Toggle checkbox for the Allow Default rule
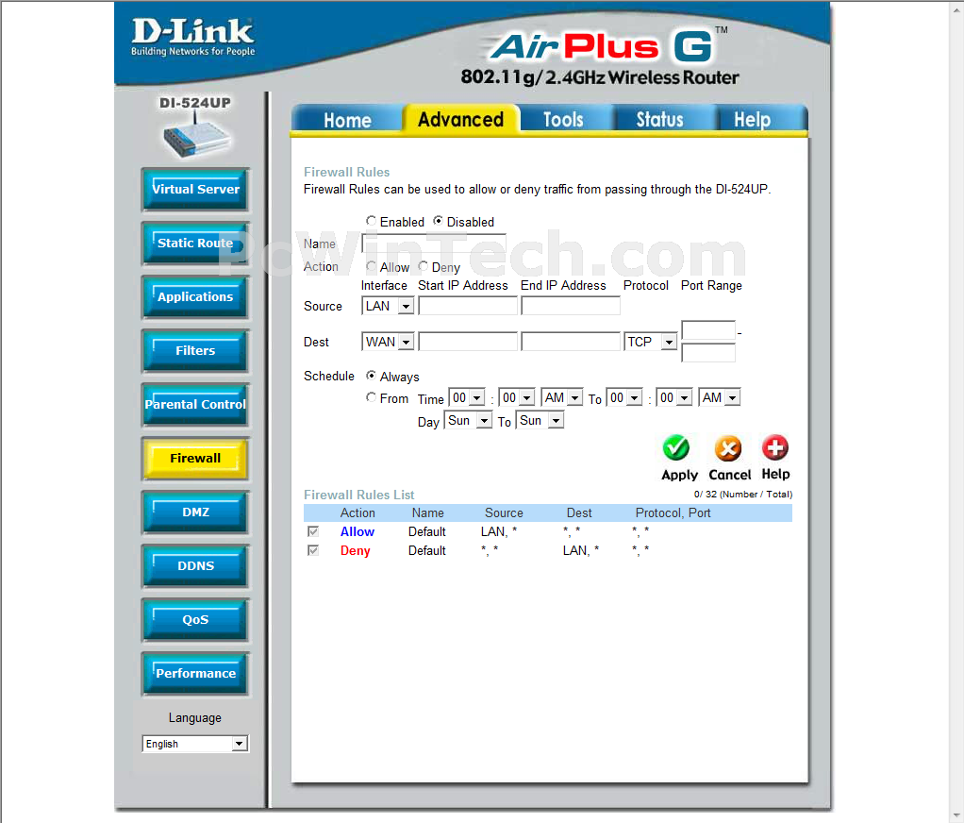The height and width of the screenshot is (823, 964). point(313,531)
